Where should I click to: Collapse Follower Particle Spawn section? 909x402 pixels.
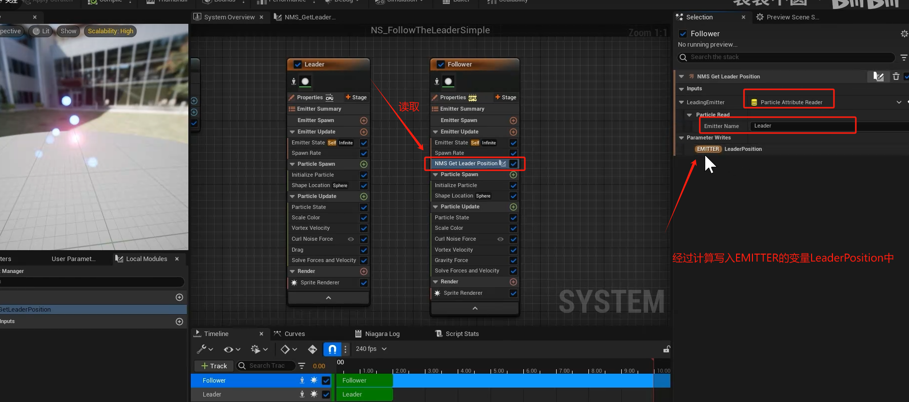(435, 175)
